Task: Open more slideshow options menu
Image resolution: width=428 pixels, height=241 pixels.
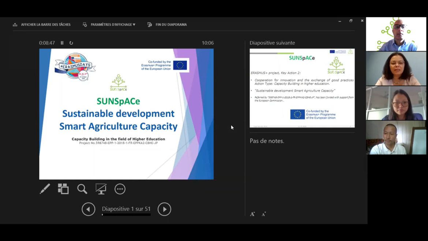Action: tap(120, 189)
